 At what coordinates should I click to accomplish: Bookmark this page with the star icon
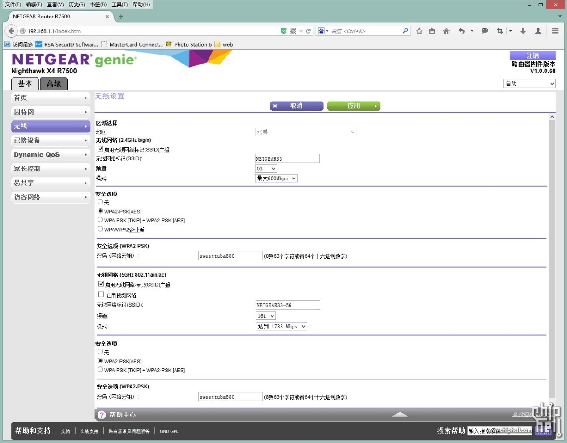point(419,31)
